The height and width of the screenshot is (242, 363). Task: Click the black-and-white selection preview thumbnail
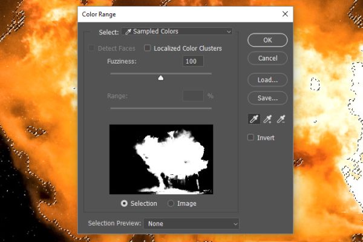pos(161,159)
